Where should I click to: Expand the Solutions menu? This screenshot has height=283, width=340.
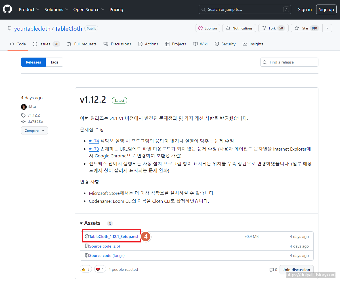click(x=56, y=10)
